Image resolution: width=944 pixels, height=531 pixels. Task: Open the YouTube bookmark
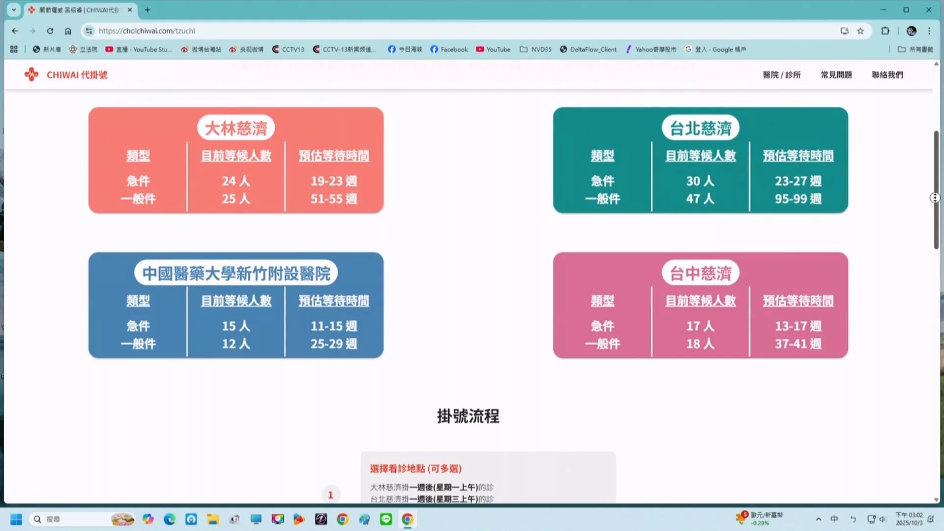point(493,49)
